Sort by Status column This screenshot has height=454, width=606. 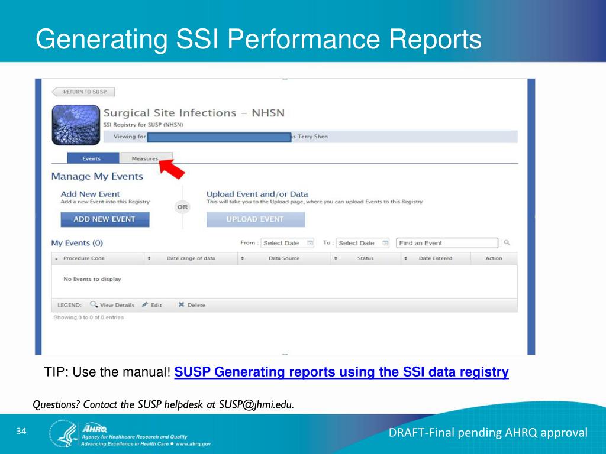coord(366,258)
